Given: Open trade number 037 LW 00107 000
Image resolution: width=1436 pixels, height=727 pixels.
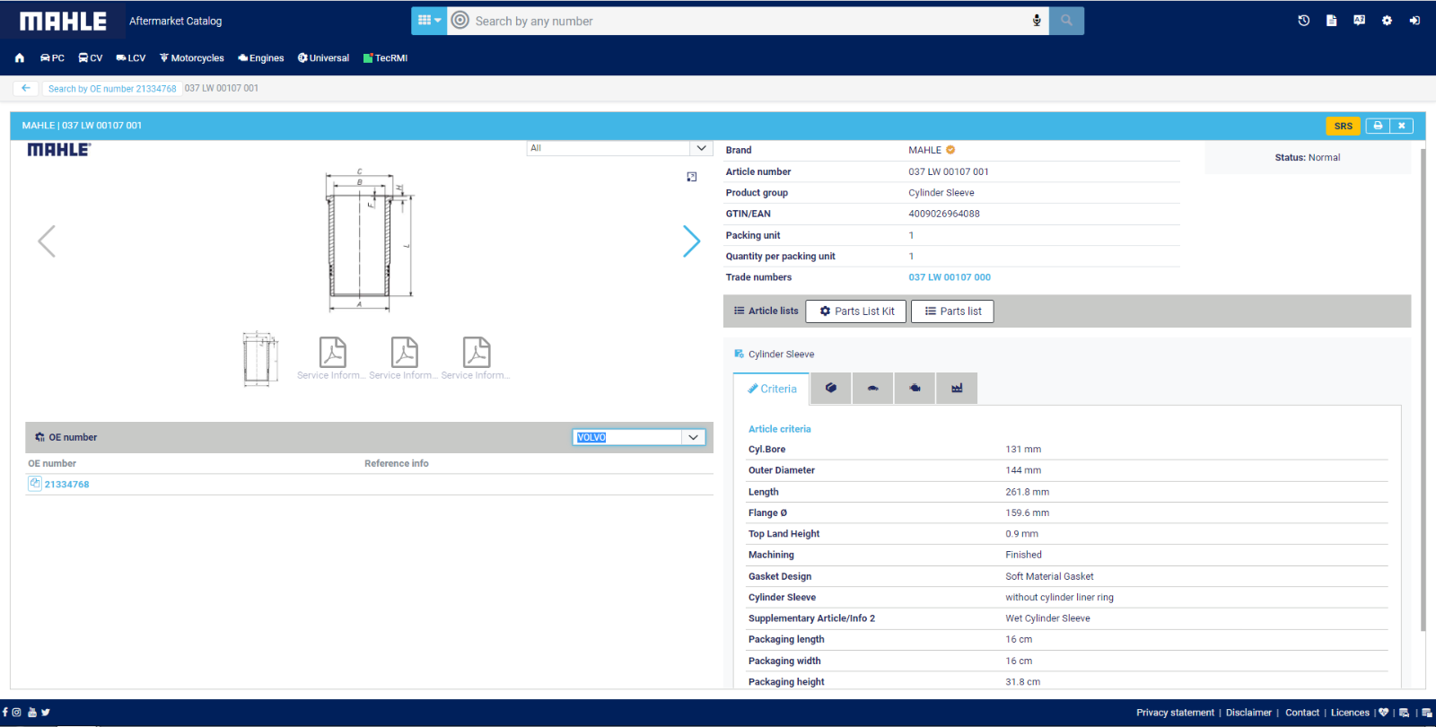Looking at the screenshot, I should coord(949,277).
